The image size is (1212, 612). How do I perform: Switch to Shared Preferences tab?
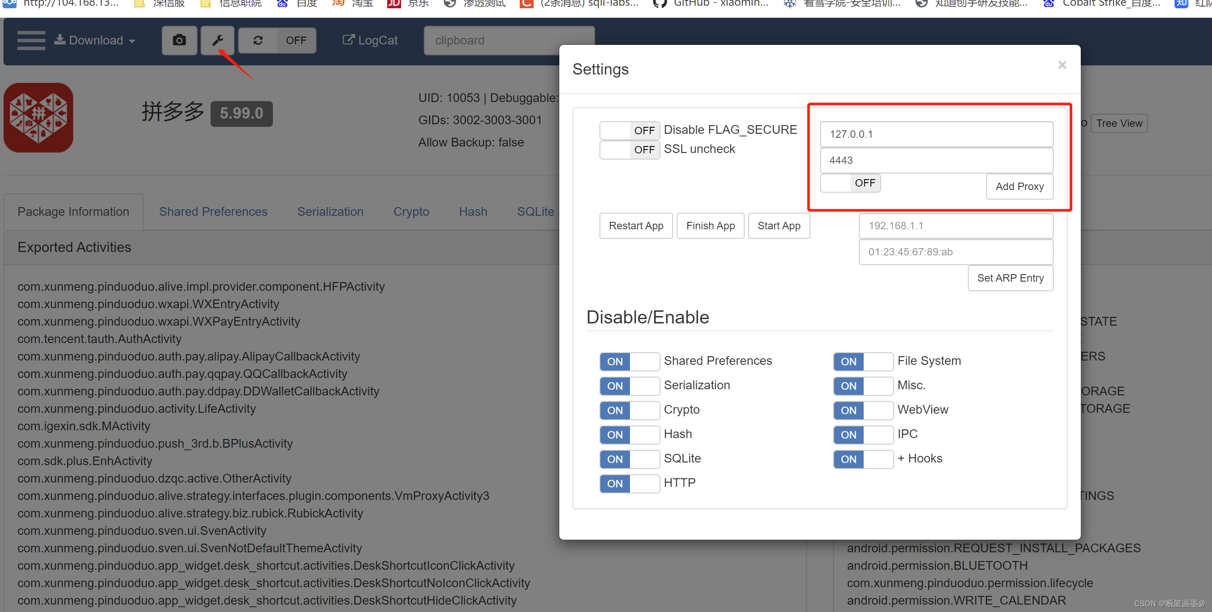point(213,212)
